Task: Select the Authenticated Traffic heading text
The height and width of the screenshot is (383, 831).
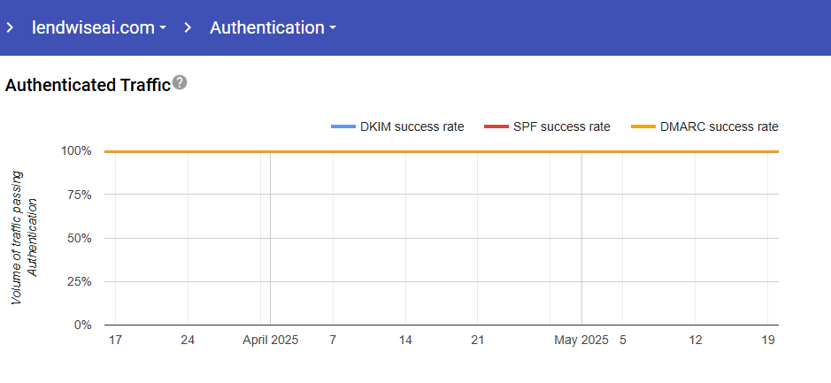Action: coord(88,85)
